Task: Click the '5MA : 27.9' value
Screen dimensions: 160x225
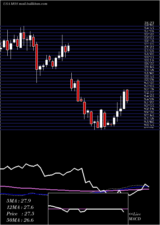Action: [x=19, y=201]
